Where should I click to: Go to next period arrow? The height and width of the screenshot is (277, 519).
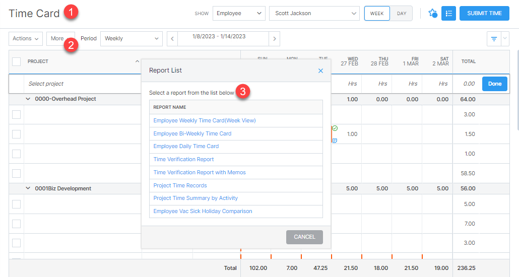275,39
